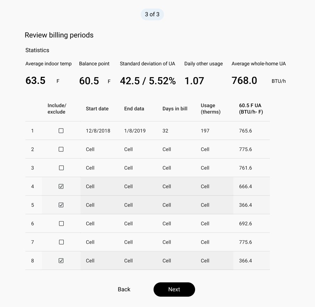Click the BTU/h unit label
This screenshot has width=315, height=307.
click(278, 81)
